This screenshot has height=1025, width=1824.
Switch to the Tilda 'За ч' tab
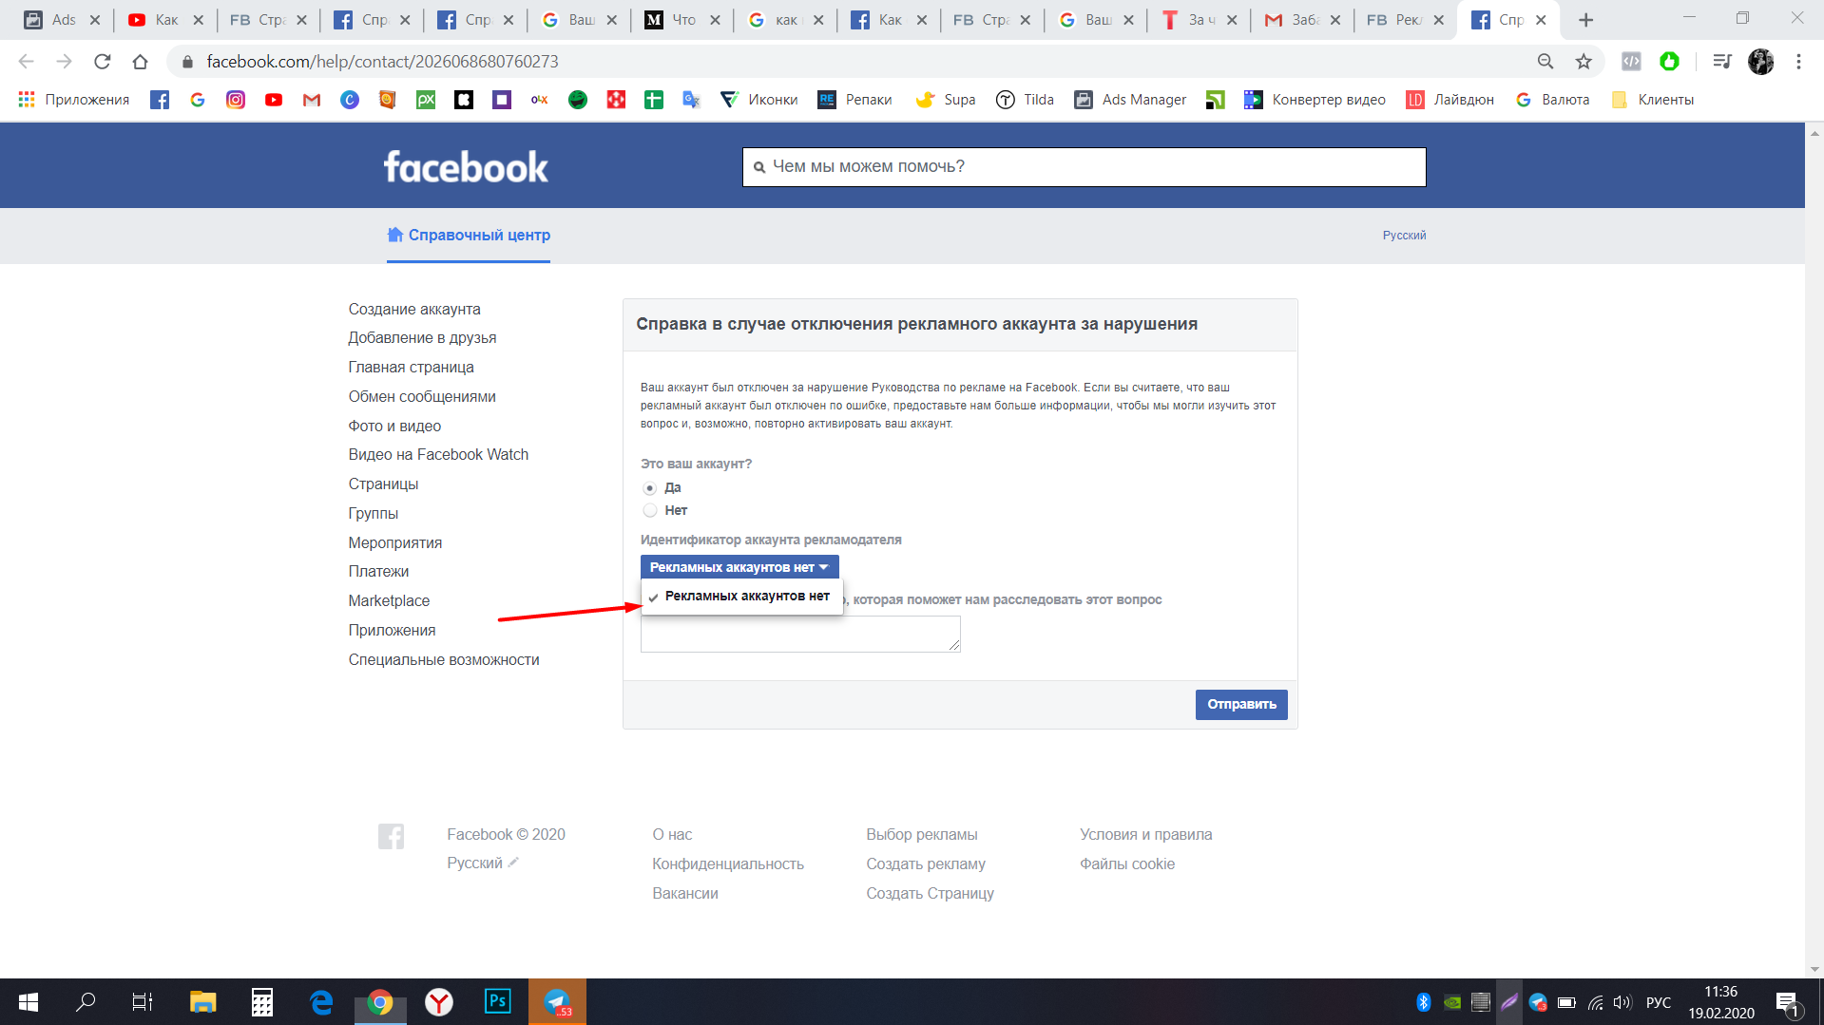coord(1200,20)
